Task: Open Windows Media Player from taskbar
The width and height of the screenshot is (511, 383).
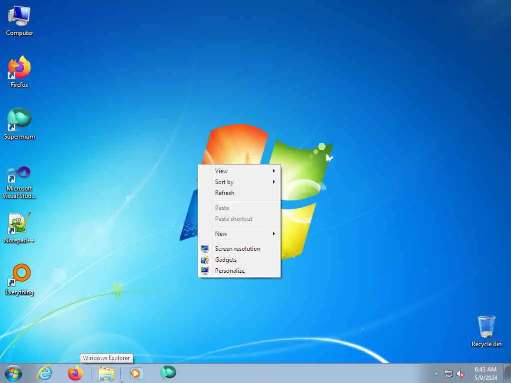Action: pyautogui.click(x=136, y=373)
